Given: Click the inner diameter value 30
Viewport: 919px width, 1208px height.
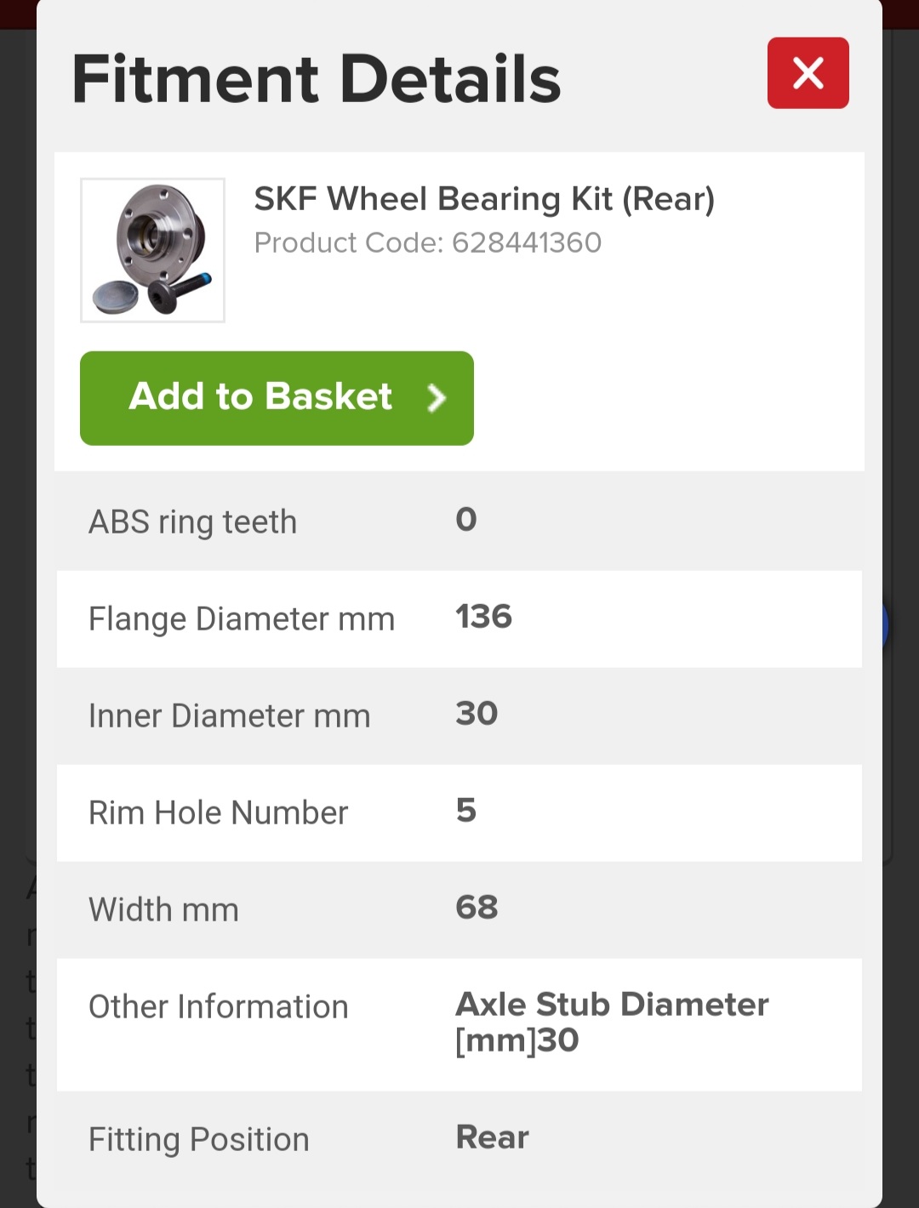Looking at the screenshot, I should point(477,714).
